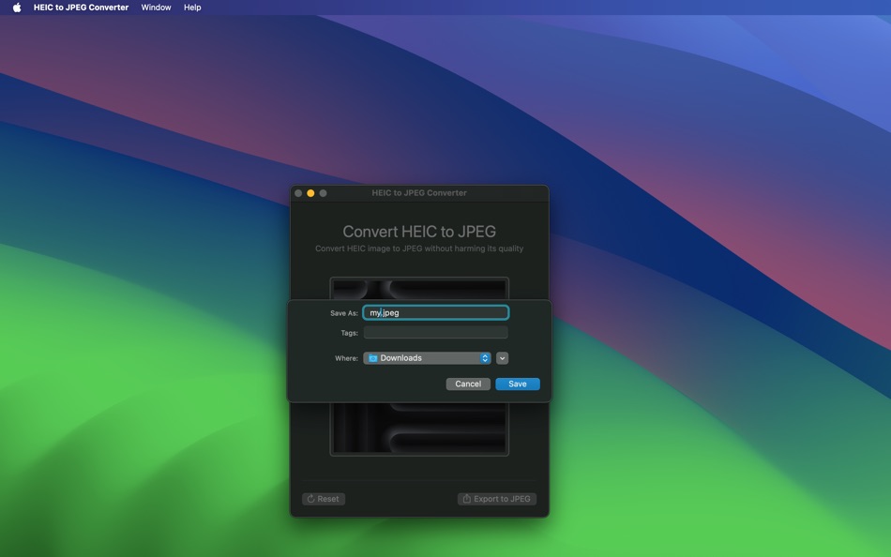Screen dimensions: 891x557
Task: Open the Apple menu
Action: [x=17, y=8]
